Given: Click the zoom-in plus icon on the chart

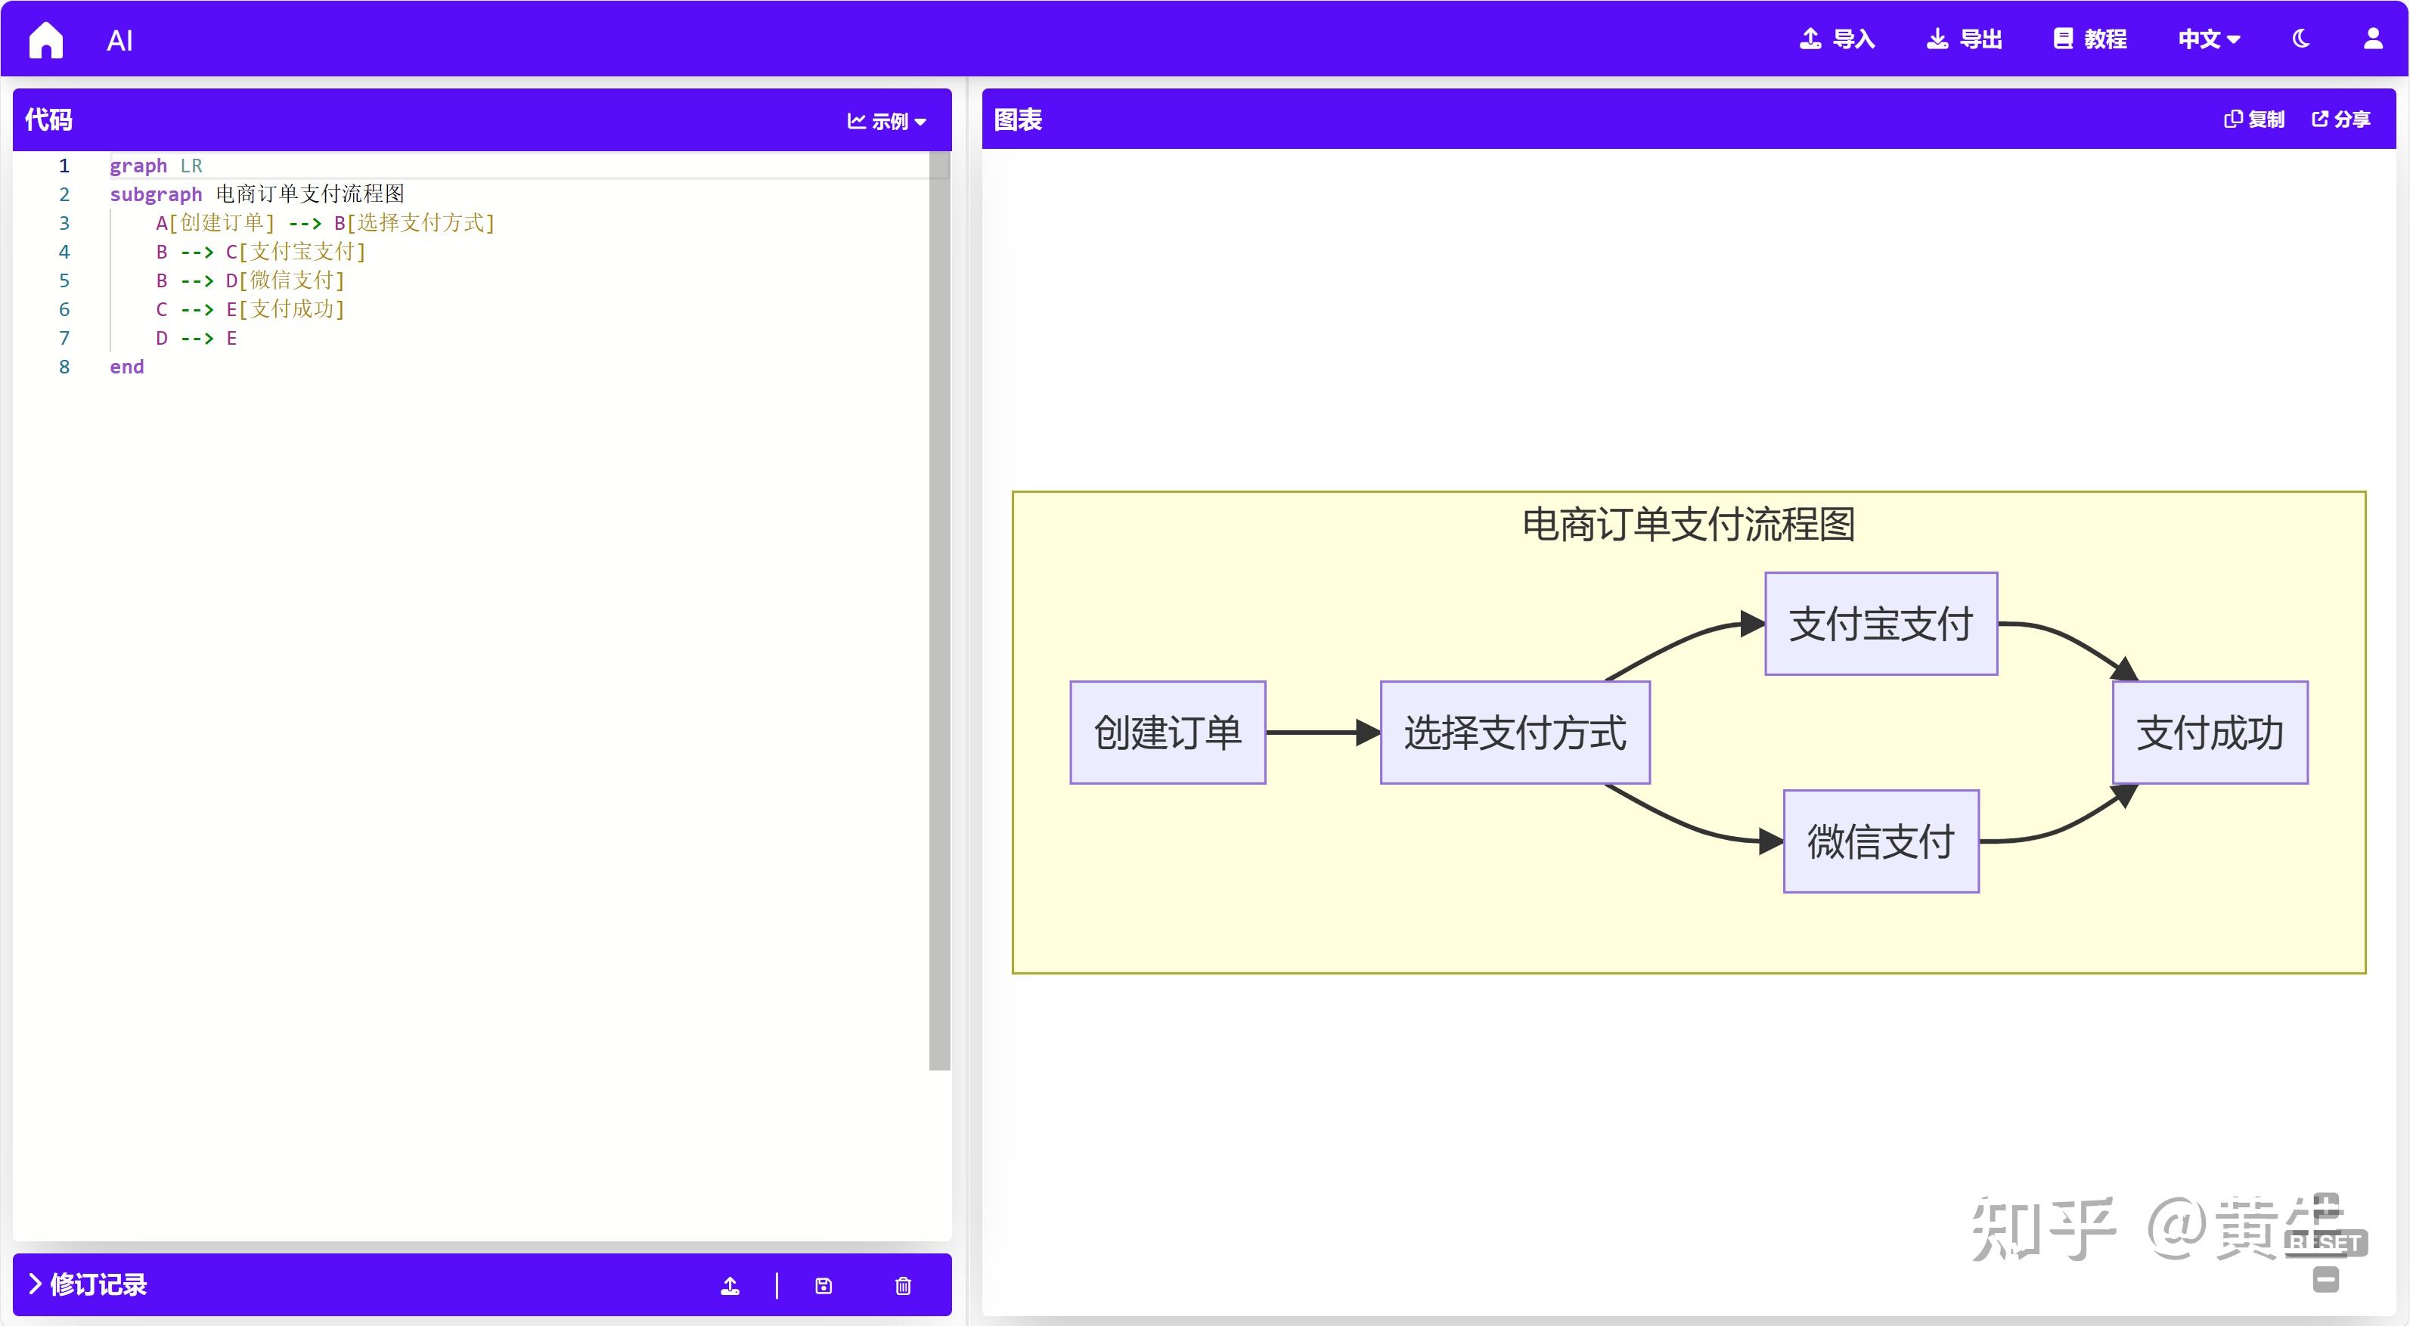Looking at the screenshot, I should click(x=2328, y=1205).
